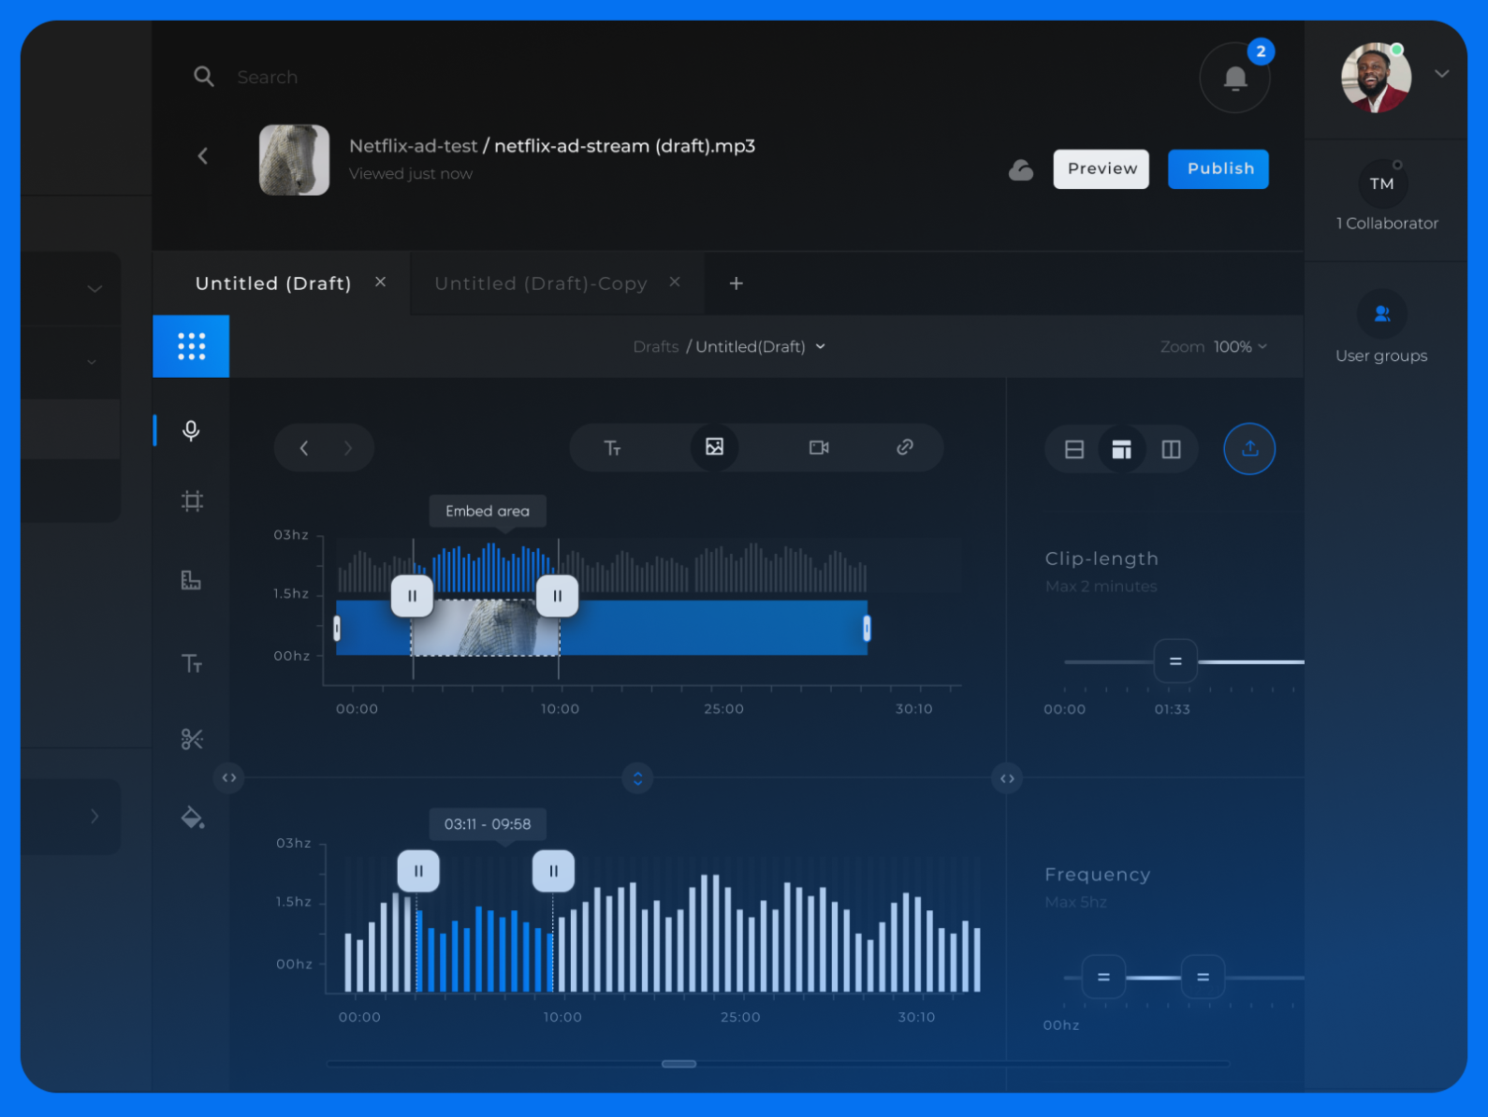Click the Drafts breadcrumb link
The width and height of the screenshot is (1488, 1117).
tap(656, 347)
